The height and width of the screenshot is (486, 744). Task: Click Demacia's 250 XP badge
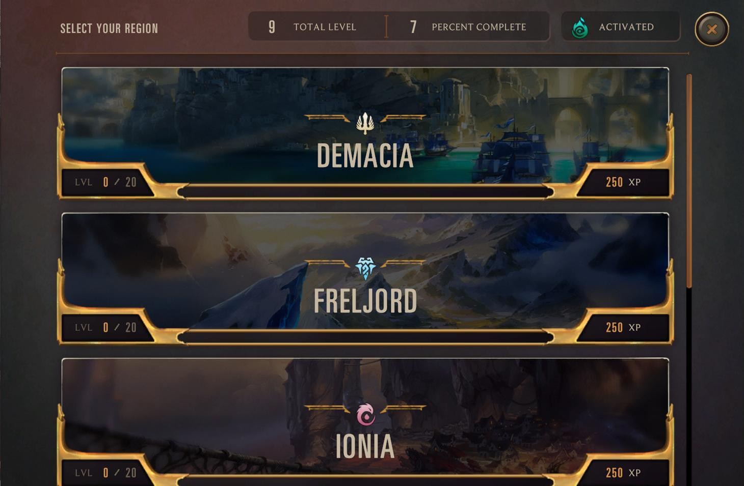pos(623,182)
